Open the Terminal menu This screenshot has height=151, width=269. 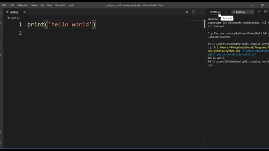pyautogui.click(x=60, y=5)
